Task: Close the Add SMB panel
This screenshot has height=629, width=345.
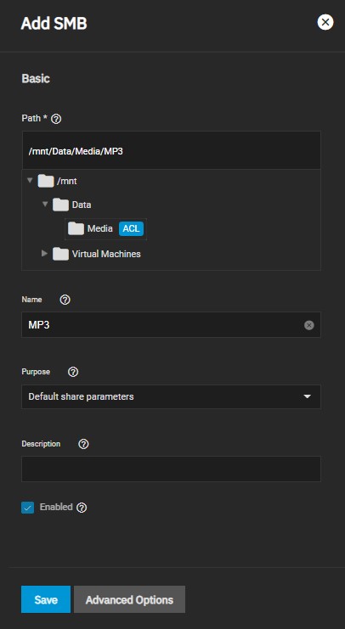Action: pos(325,22)
